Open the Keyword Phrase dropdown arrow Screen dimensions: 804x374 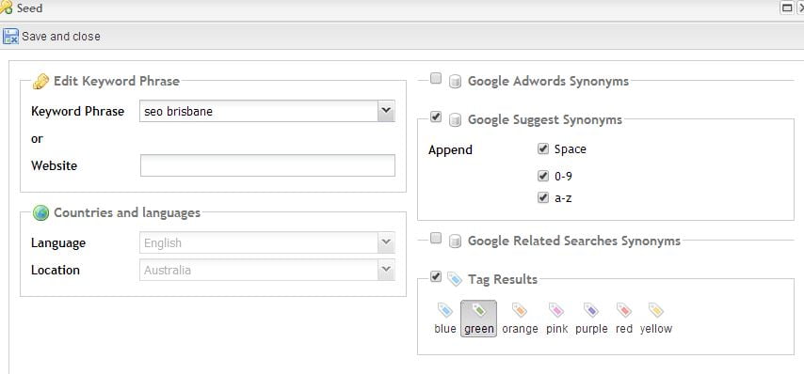(386, 111)
